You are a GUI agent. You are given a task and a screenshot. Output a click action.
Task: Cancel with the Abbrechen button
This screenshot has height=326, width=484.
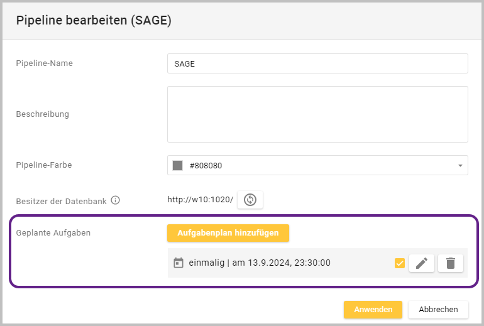tap(438, 309)
